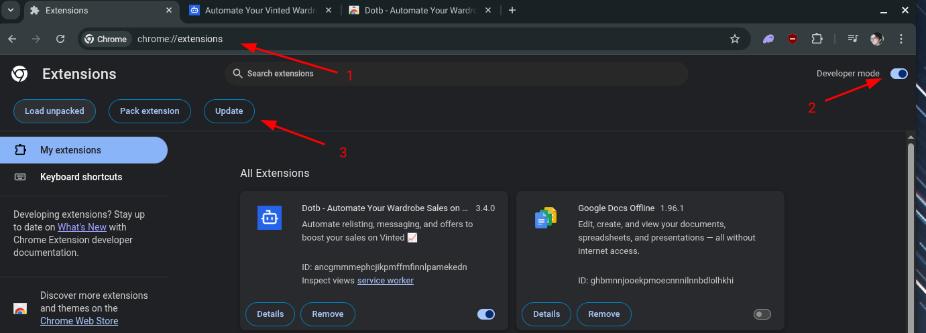Open Chrome's three-dot menu
The height and width of the screenshot is (333, 926).
coord(901,39)
